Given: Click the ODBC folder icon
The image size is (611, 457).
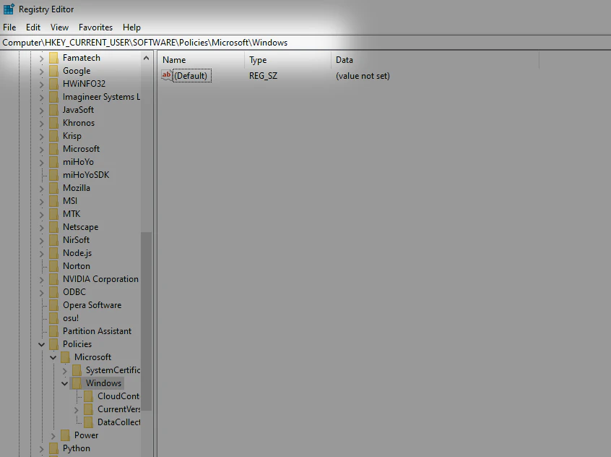Looking at the screenshot, I should pos(53,292).
